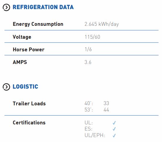Click the 3.6 amps value
This screenshot has height=142, width=162.
click(x=88, y=62)
